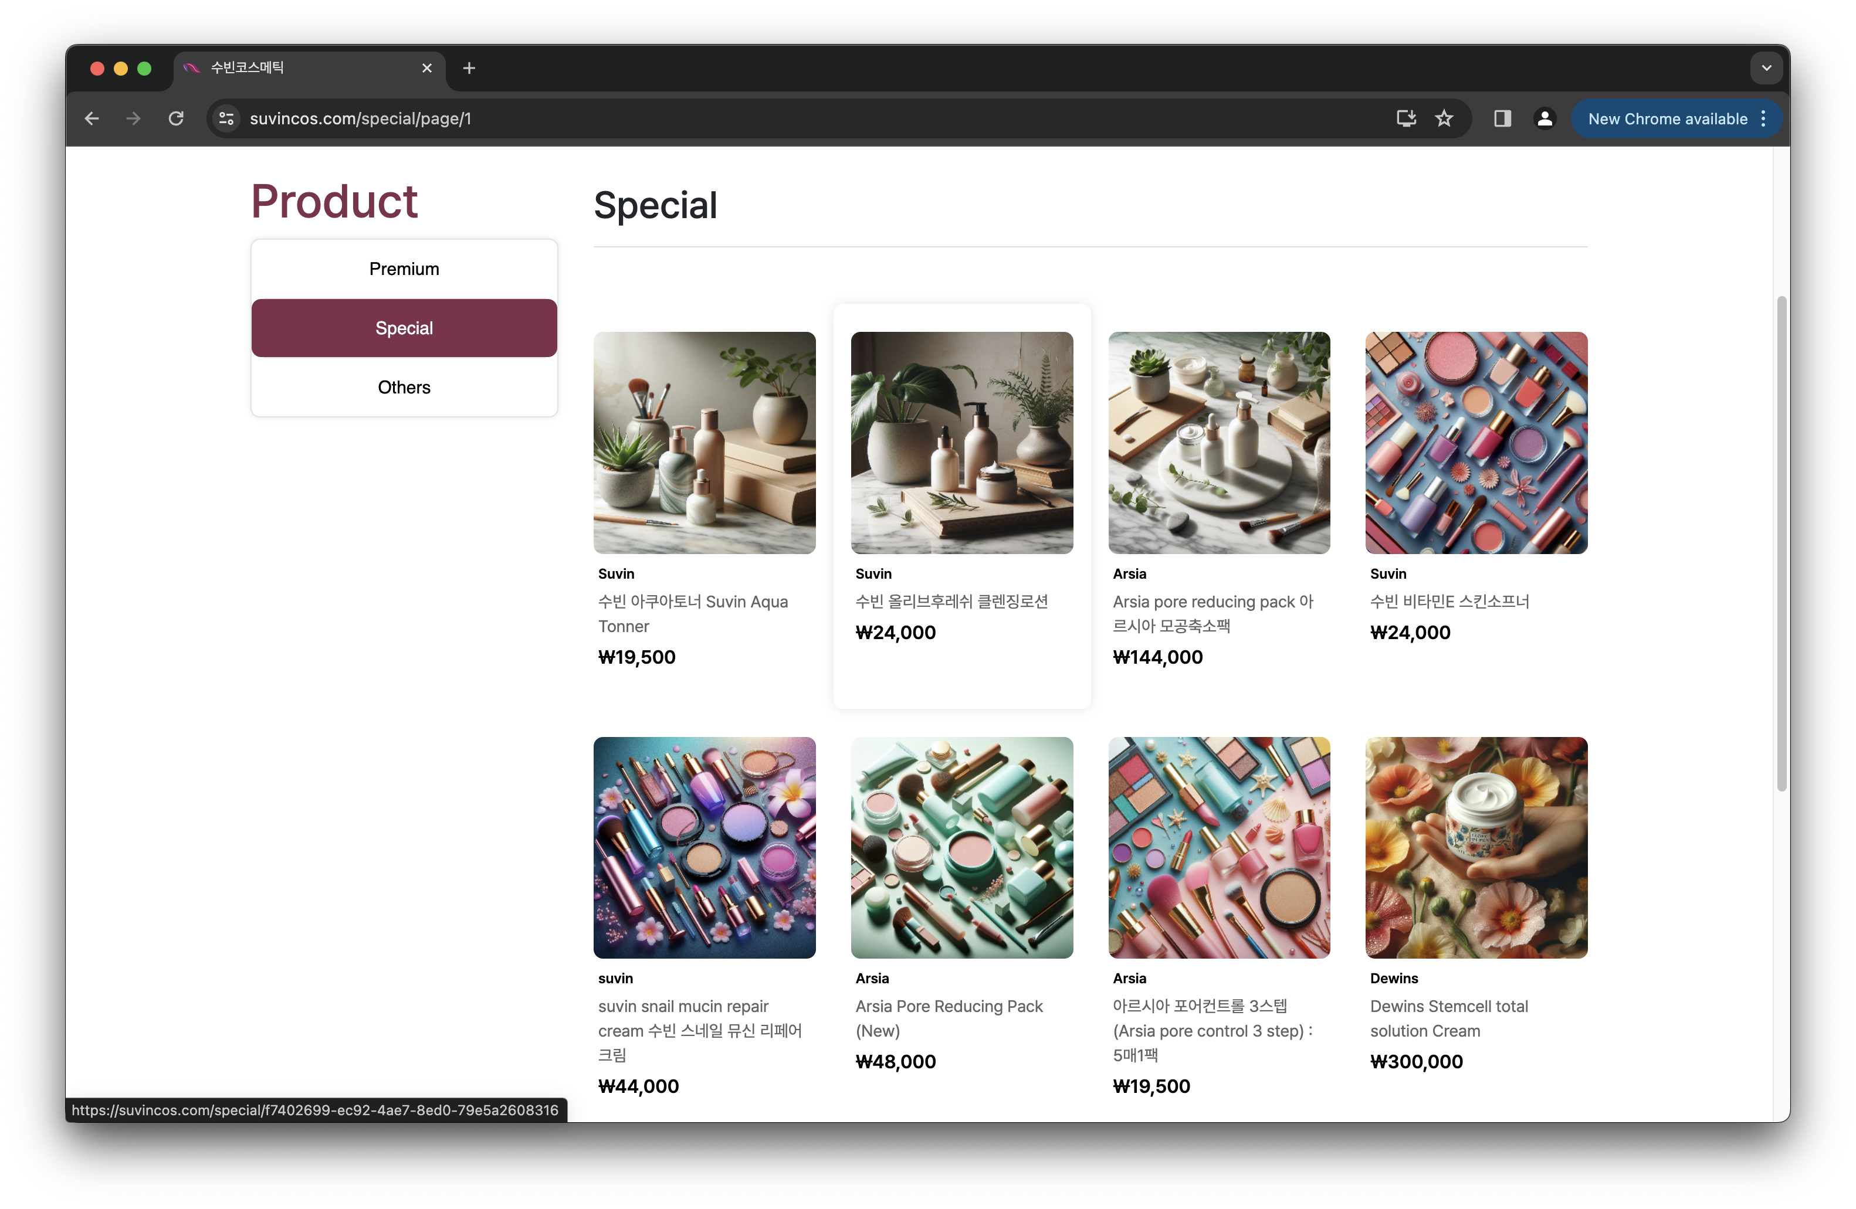Click the browser back arrow
The width and height of the screenshot is (1856, 1209).
coord(92,118)
